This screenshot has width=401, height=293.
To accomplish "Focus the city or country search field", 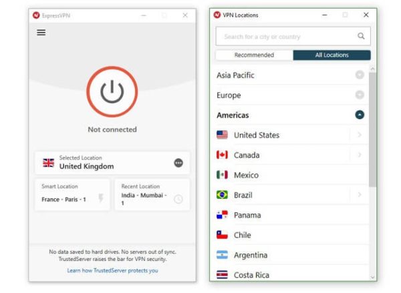I will click(293, 36).
